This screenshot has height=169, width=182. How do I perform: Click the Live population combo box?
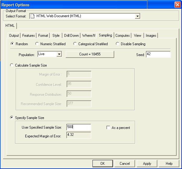(x=50, y=54)
